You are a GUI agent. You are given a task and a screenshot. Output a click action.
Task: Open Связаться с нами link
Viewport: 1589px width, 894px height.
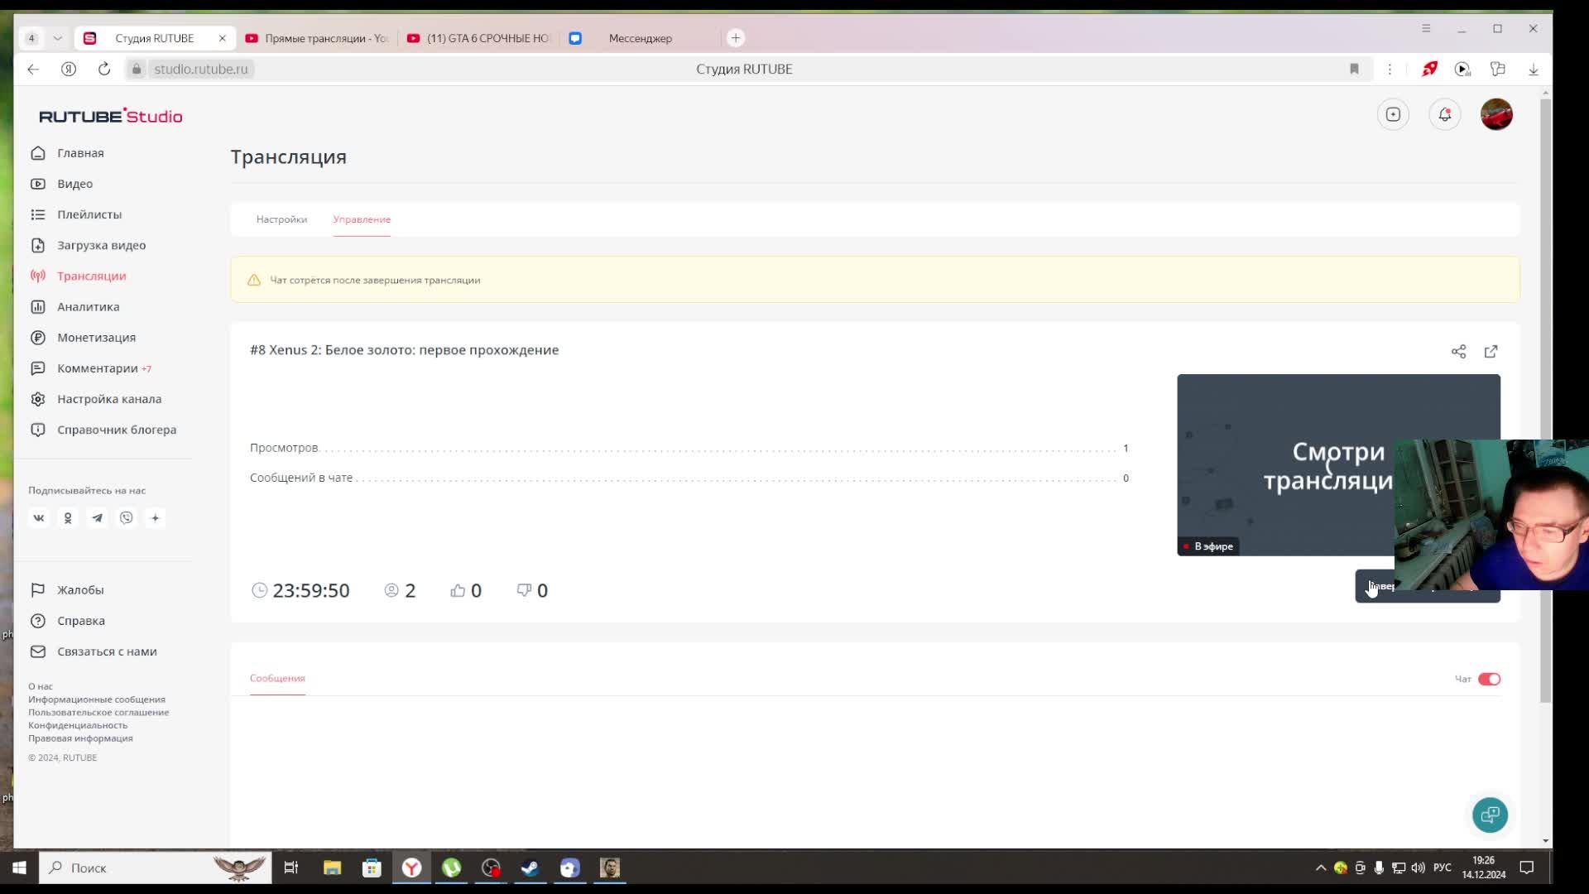107,651
